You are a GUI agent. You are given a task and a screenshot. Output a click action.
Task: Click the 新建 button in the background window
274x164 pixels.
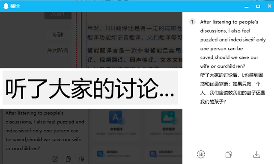(x=58, y=35)
